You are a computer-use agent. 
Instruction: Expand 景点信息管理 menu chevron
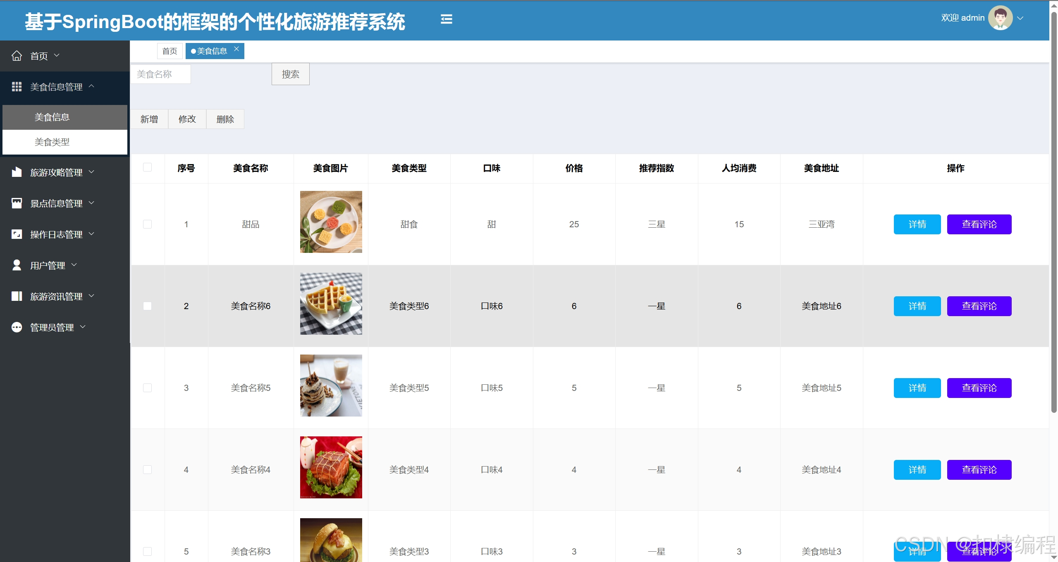(x=91, y=203)
